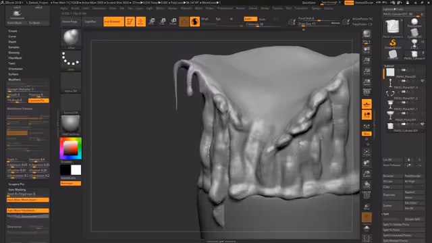Click the orange Alternate button under swatches
This screenshot has height=243, width=432.
tap(70, 183)
